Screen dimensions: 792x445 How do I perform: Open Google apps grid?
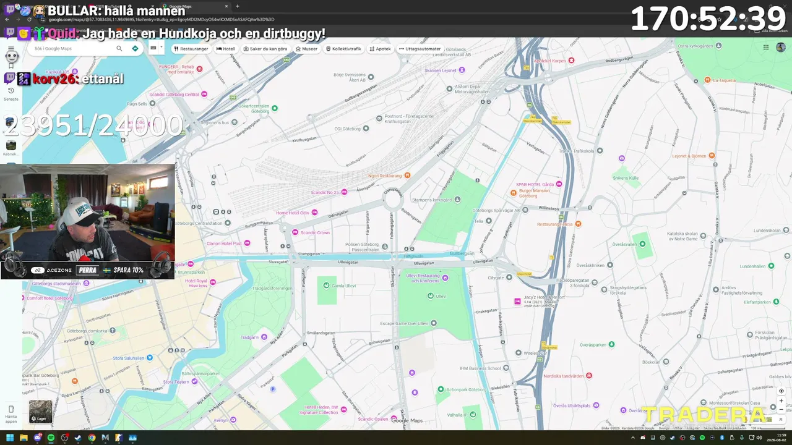click(x=765, y=48)
